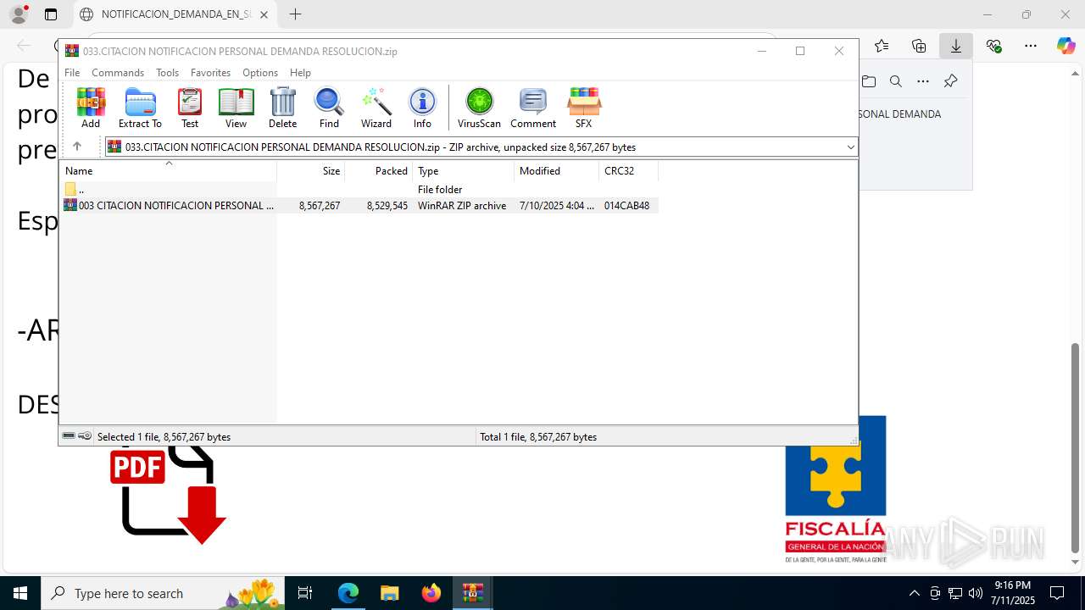Click the PDF download image on page
The width and height of the screenshot is (1085, 610).
pyautogui.click(x=168, y=496)
